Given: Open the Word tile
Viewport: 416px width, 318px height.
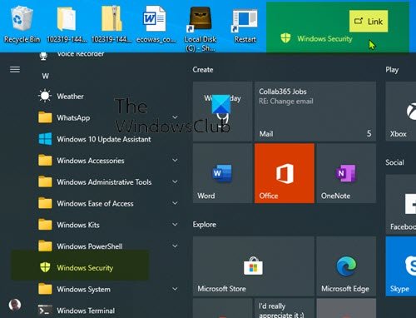Looking at the screenshot, I should [222, 173].
